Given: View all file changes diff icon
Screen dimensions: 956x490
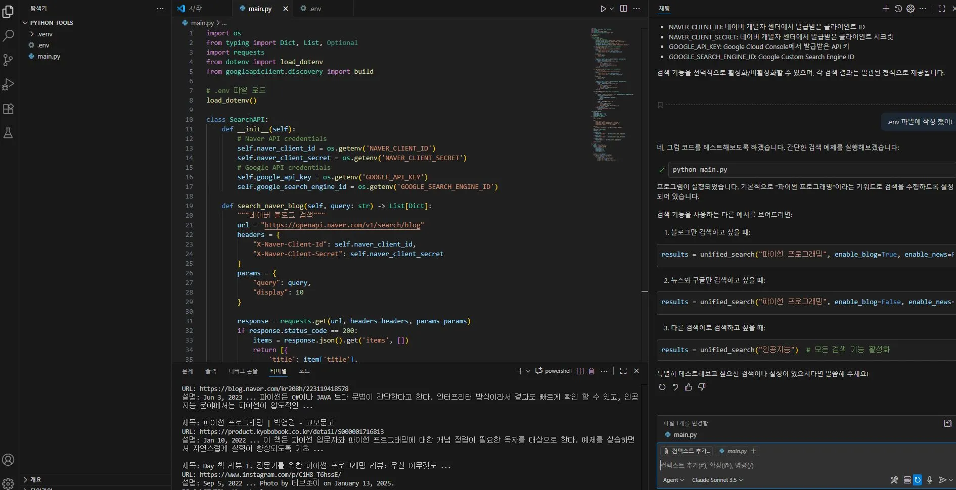Looking at the screenshot, I should [947, 423].
